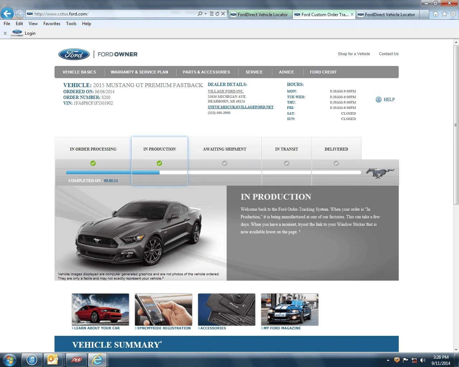Click the blue order progress bar
The image size is (459, 367).
[113, 172]
